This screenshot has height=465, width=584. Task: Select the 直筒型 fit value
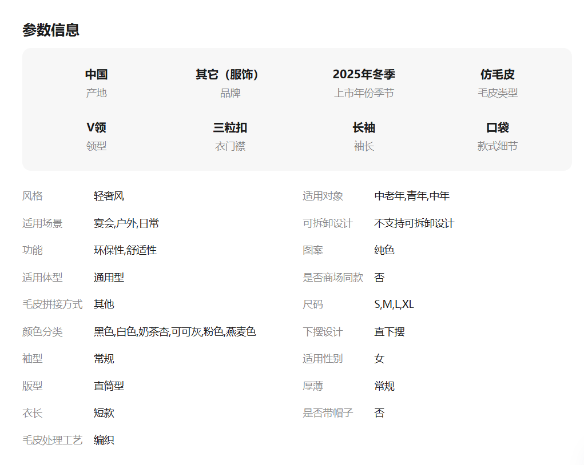pos(109,386)
